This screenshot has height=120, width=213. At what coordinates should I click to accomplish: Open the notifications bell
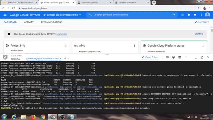[x=195, y=15]
